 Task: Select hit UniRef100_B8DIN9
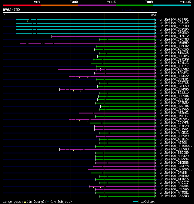click(174, 153)
